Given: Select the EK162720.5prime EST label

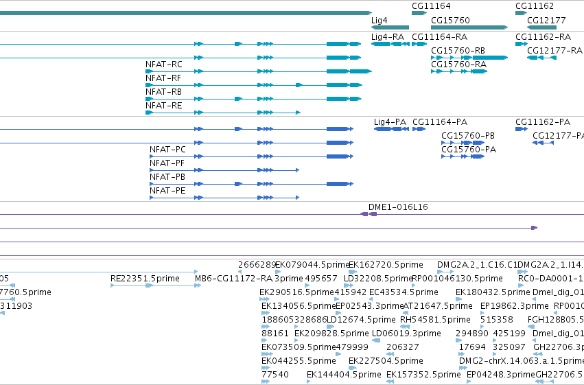Looking at the screenshot, I should (x=386, y=265).
